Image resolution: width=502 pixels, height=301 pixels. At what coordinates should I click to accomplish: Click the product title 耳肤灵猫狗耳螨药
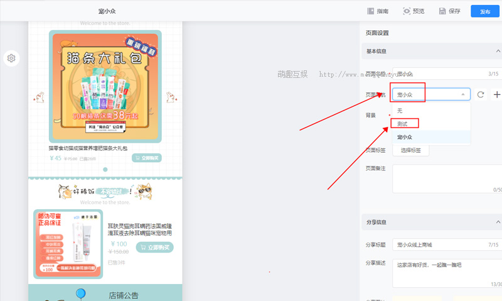point(139,229)
